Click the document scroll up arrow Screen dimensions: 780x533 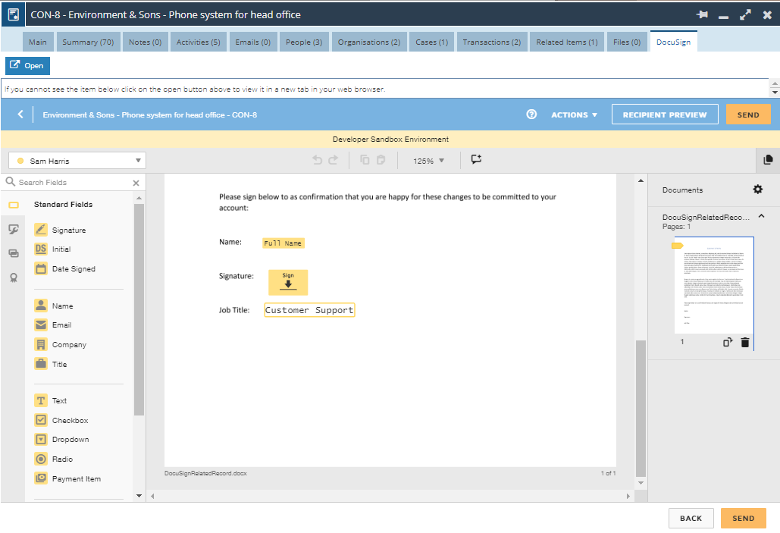tap(641, 180)
